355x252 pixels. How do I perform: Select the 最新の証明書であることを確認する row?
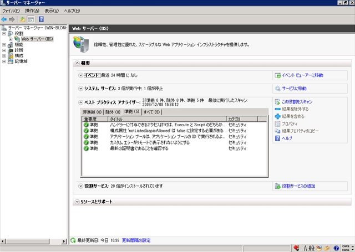click(175, 148)
